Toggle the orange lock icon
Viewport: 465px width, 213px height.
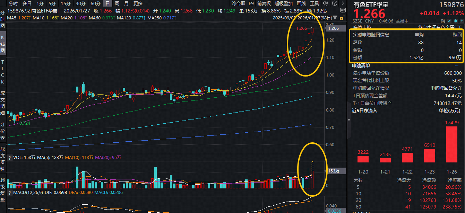(x=342, y=18)
